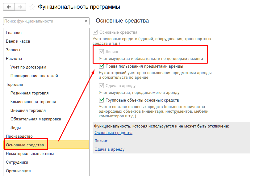Uncheck 'Права пользования предметами аренды'
Screen dimensions: 263x176
pyautogui.click(x=102, y=66)
